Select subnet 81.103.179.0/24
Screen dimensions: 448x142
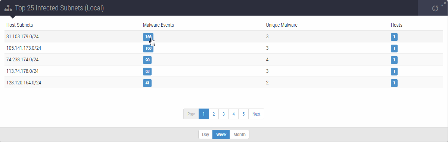pos(22,37)
